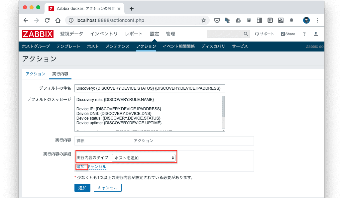Open the 管理 menu
Image resolution: width=343 pixels, height=198 pixels.
(171, 34)
